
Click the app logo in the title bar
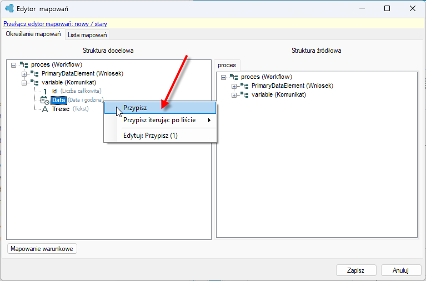point(9,8)
